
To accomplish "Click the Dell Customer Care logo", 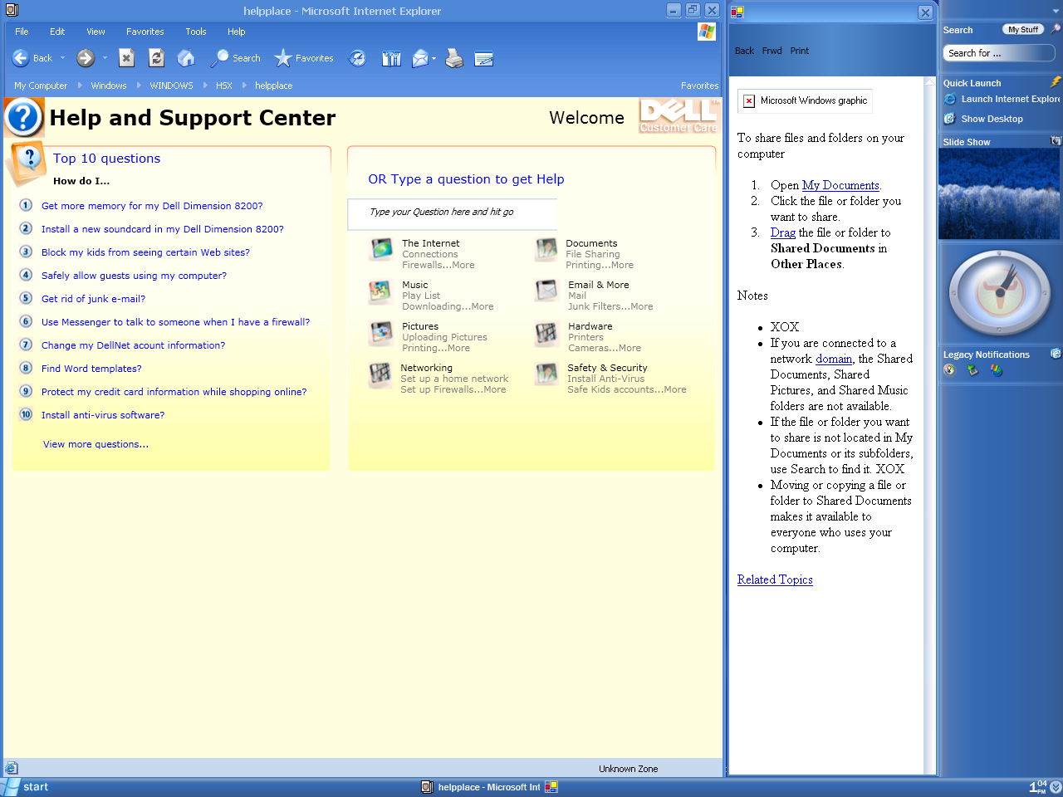I will (x=678, y=116).
